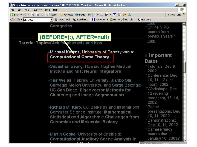Image resolution: width=197 pixels, height=147 pixels.
Task: Print the page with the printer icon
Action: coord(102,15)
